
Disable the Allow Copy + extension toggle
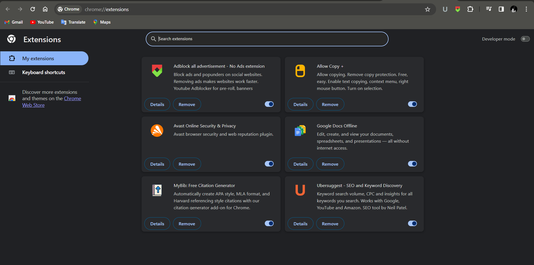click(412, 104)
